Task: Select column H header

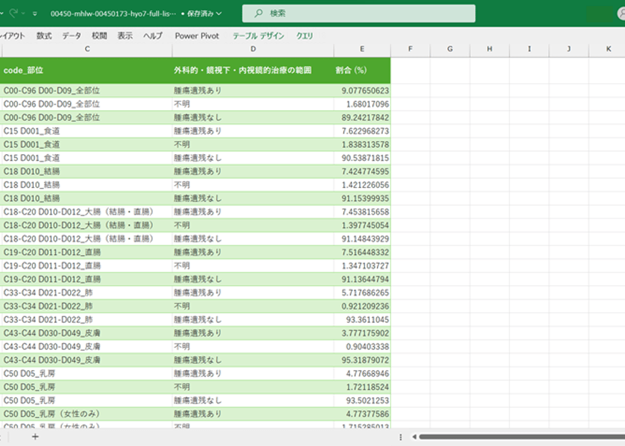Action: click(x=490, y=49)
